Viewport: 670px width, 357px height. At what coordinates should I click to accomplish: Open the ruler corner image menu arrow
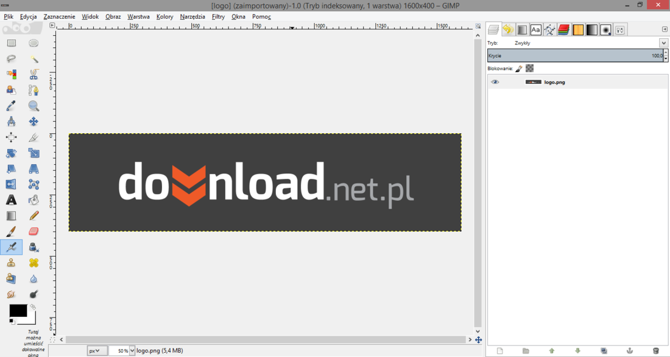point(52,26)
